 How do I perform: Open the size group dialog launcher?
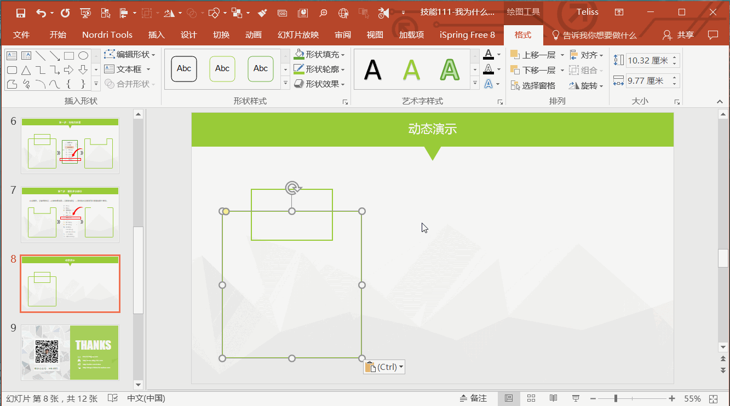[x=677, y=102]
